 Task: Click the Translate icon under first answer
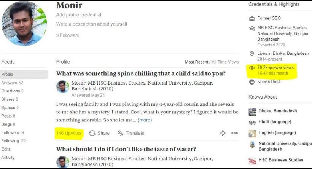120,133
